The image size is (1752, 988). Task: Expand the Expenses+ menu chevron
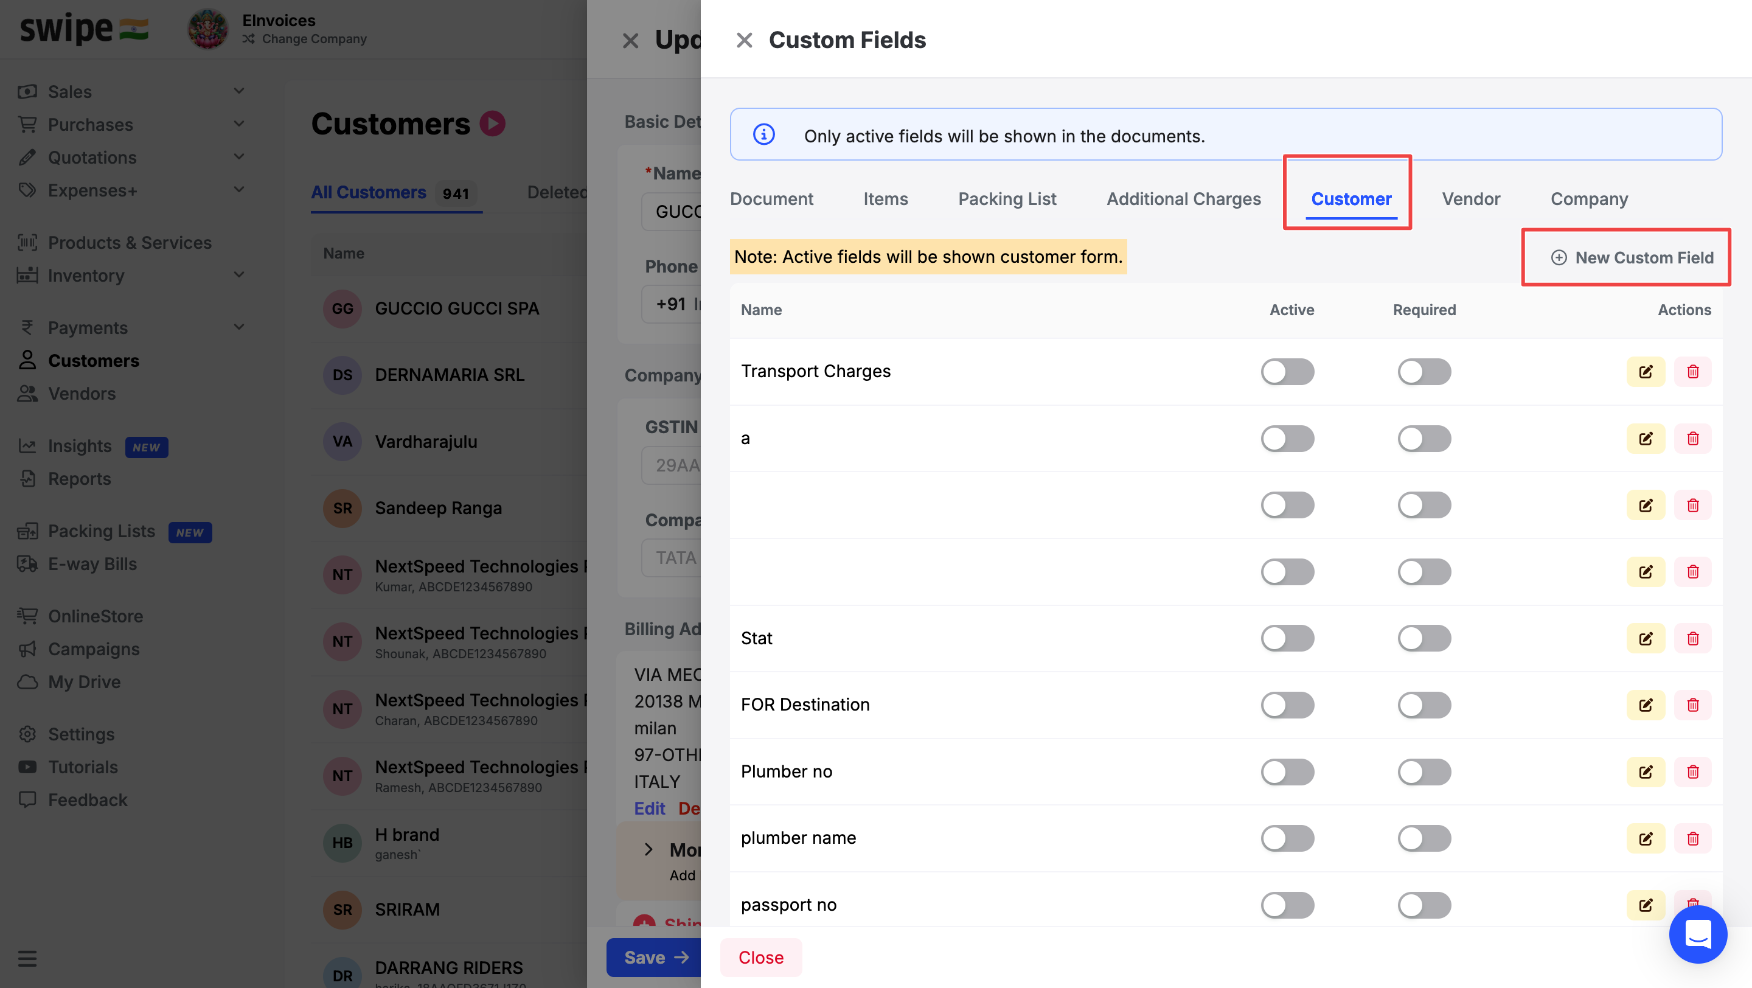[238, 190]
